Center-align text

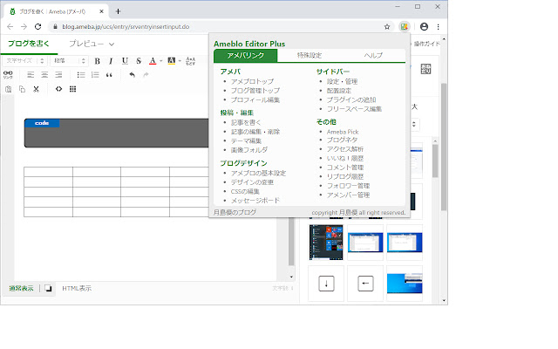[x=44, y=75]
